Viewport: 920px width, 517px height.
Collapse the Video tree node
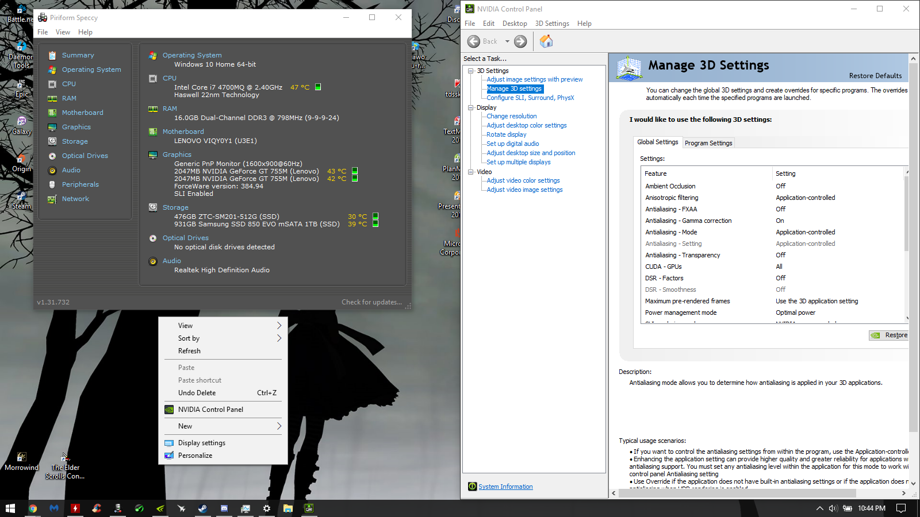click(471, 172)
